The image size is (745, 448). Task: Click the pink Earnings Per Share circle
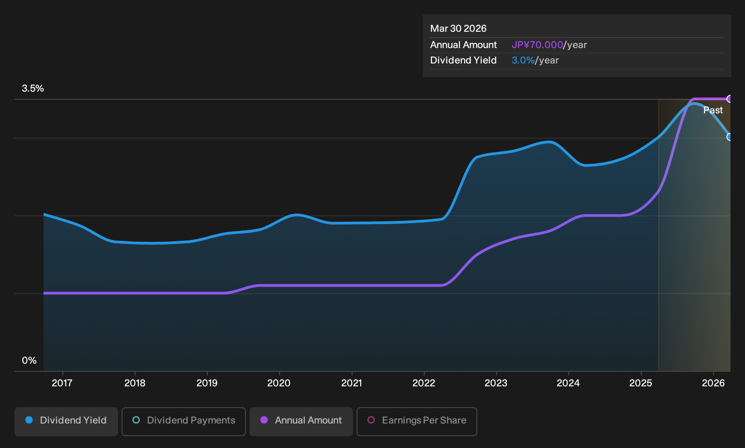tap(371, 420)
